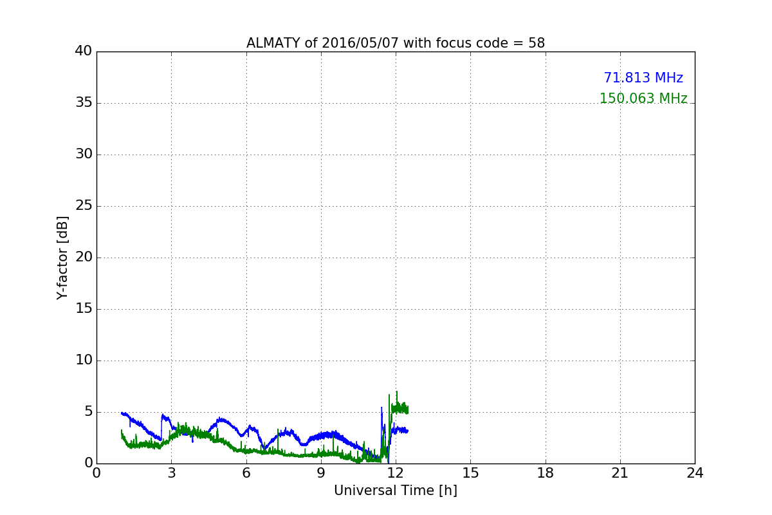This screenshot has width=772, height=515.
Task: Click the y-axis tick label 5
Action: tap(88, 411)
